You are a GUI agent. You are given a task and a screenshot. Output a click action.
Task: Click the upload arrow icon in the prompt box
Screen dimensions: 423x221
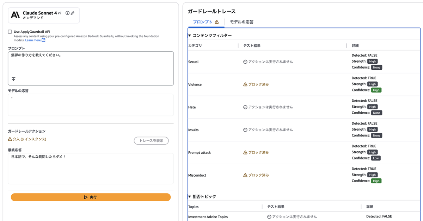click(x=14, y=79)
